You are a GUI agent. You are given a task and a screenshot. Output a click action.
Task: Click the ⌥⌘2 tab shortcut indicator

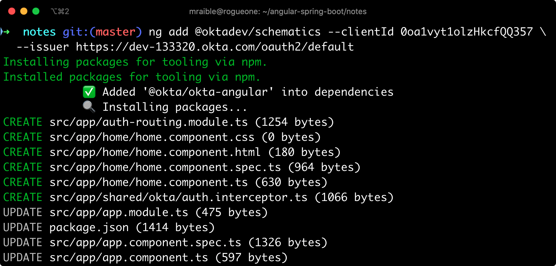click(x=60, y=11)
